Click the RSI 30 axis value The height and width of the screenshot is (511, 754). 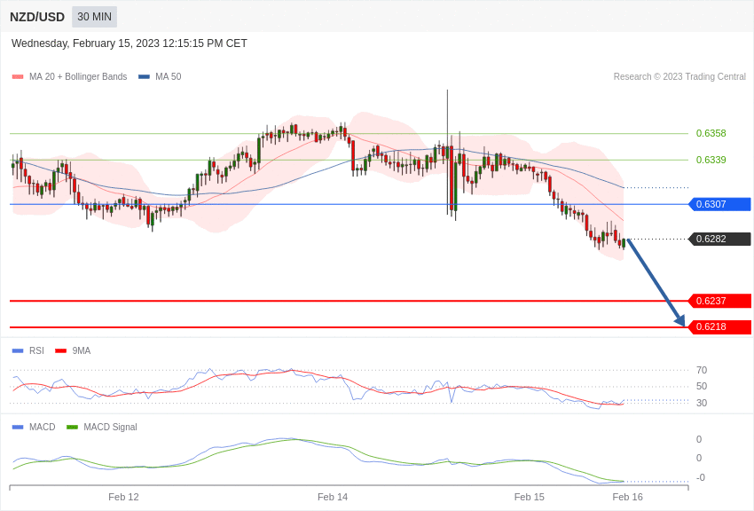click(702, 403)
